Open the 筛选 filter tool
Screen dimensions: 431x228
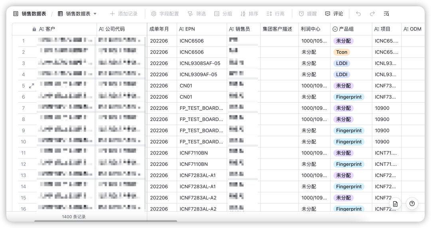click(x=197, y=14)
